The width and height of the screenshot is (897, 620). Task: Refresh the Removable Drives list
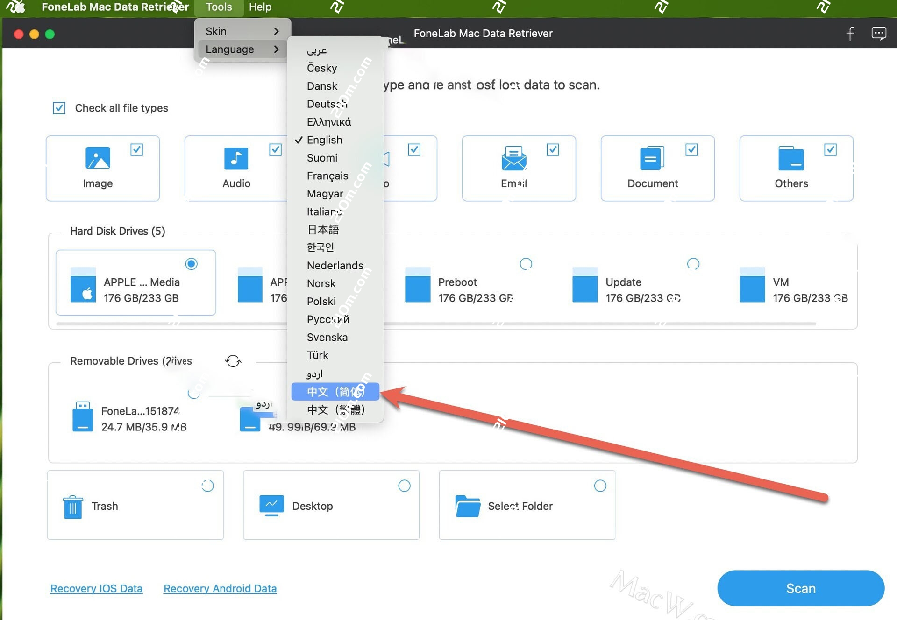[x=233, y=360]
